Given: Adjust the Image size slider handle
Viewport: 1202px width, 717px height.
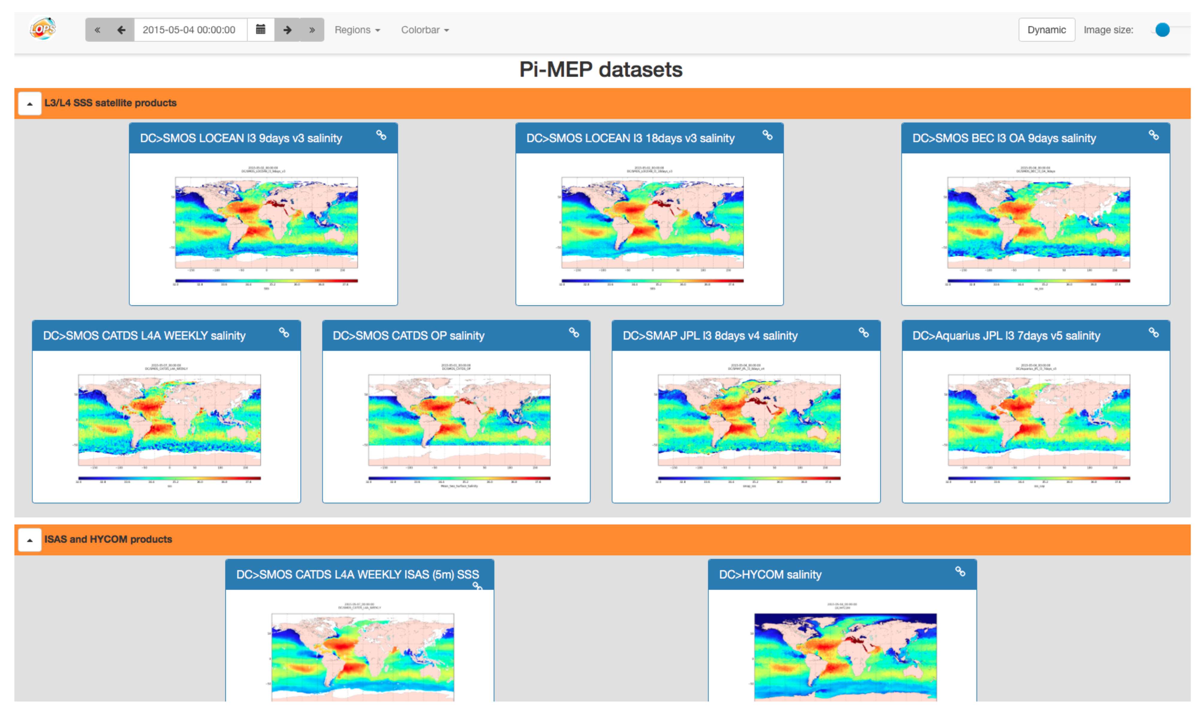Looking at the screenshot, I should 1162,30.
